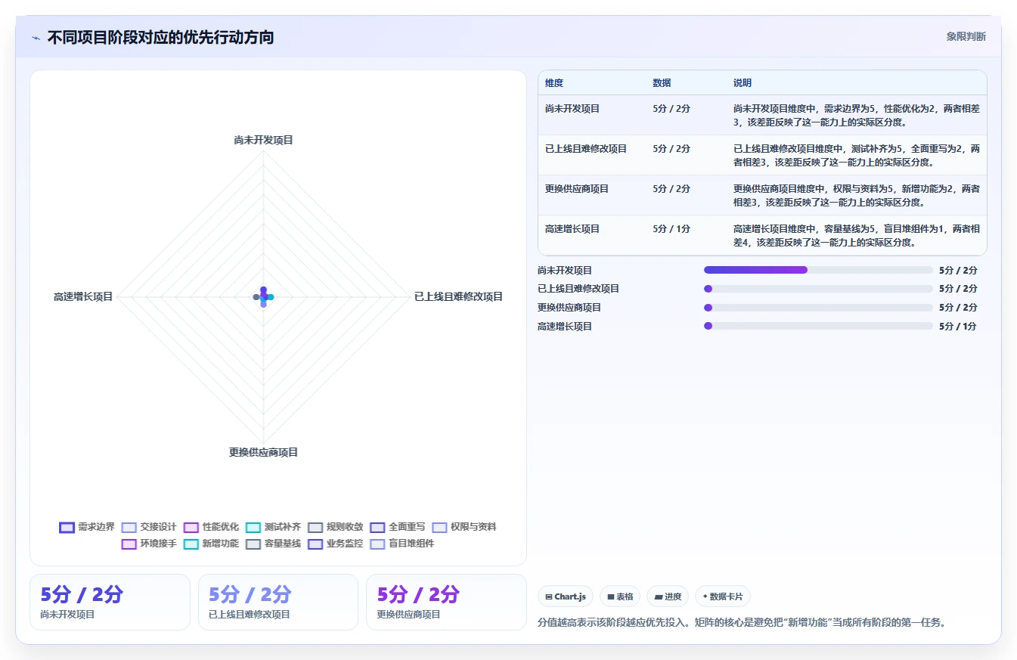
Task: Click the 象限判断 tag in the header
Action: tap(966, 36)
